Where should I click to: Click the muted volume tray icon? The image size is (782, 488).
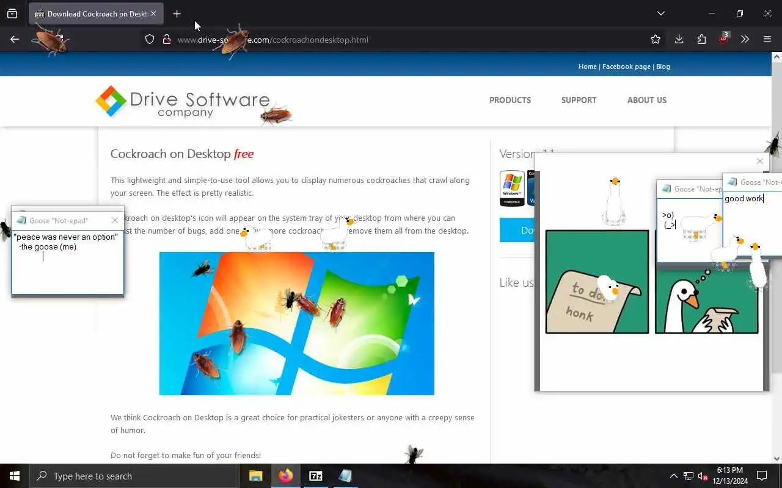click(x=703, y=476)
